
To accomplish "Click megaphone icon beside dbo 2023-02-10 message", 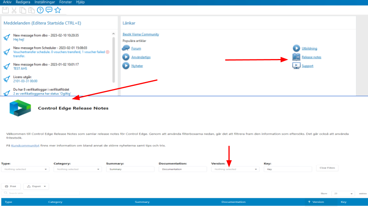I will 7,37.
